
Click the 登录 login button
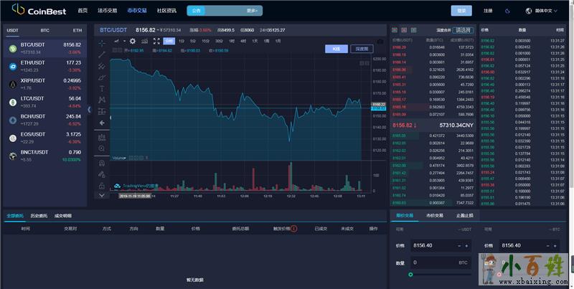tap(461, 11)
